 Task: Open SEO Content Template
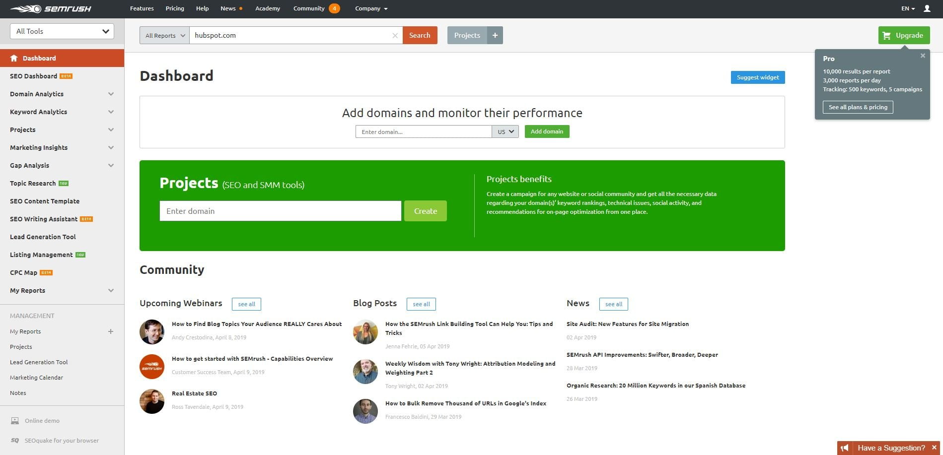pyautogui.click(x=45, y=201)
